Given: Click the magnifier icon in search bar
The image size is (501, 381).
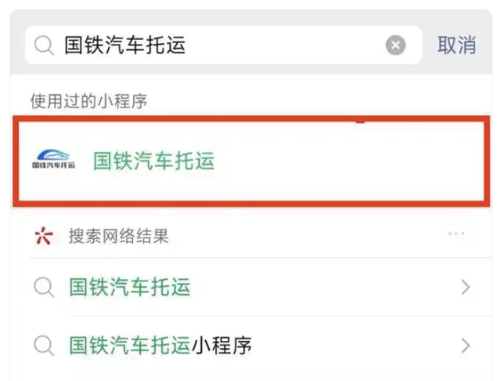Looking at the screenshot, I should pos(44,45).
